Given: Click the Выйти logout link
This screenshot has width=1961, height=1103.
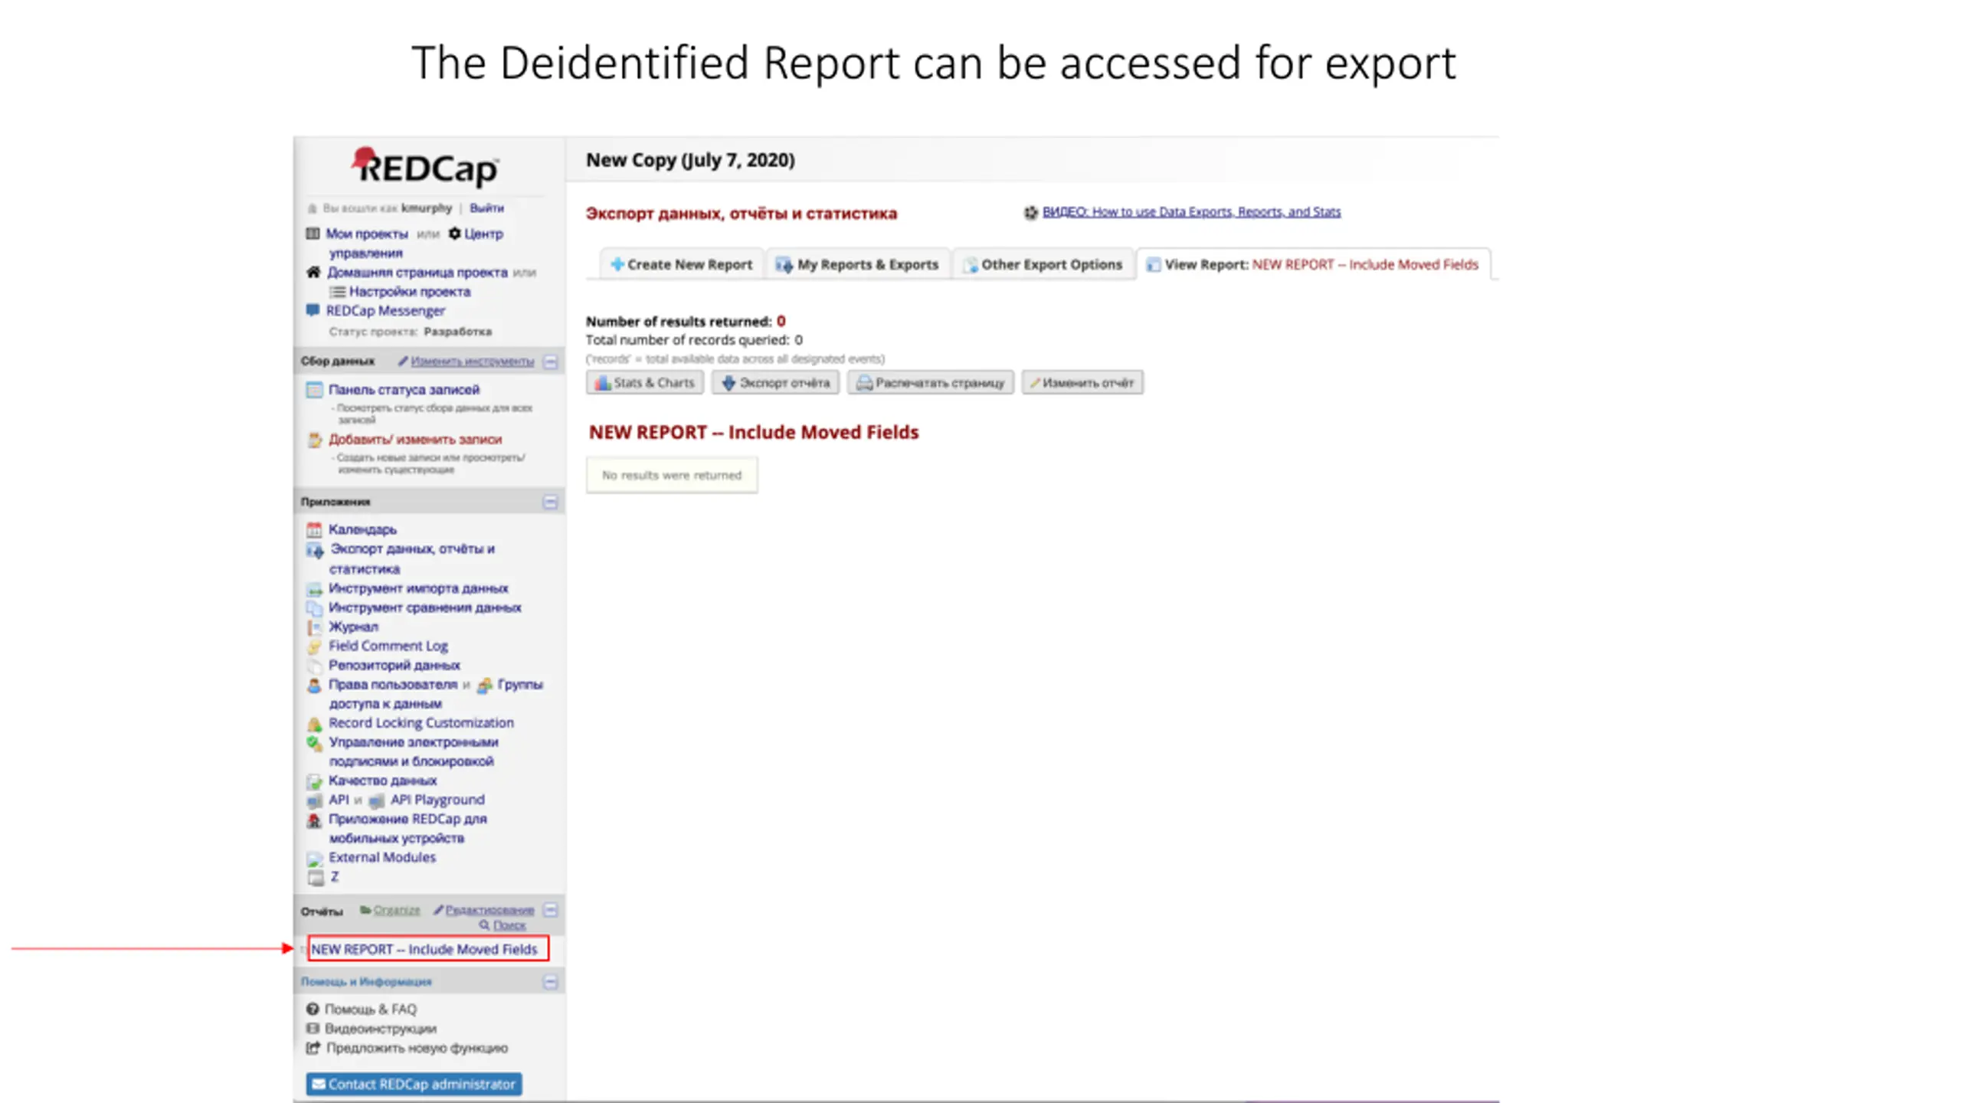Looking at the screenshot, I should pyautogui.click(x=486, y=208).
